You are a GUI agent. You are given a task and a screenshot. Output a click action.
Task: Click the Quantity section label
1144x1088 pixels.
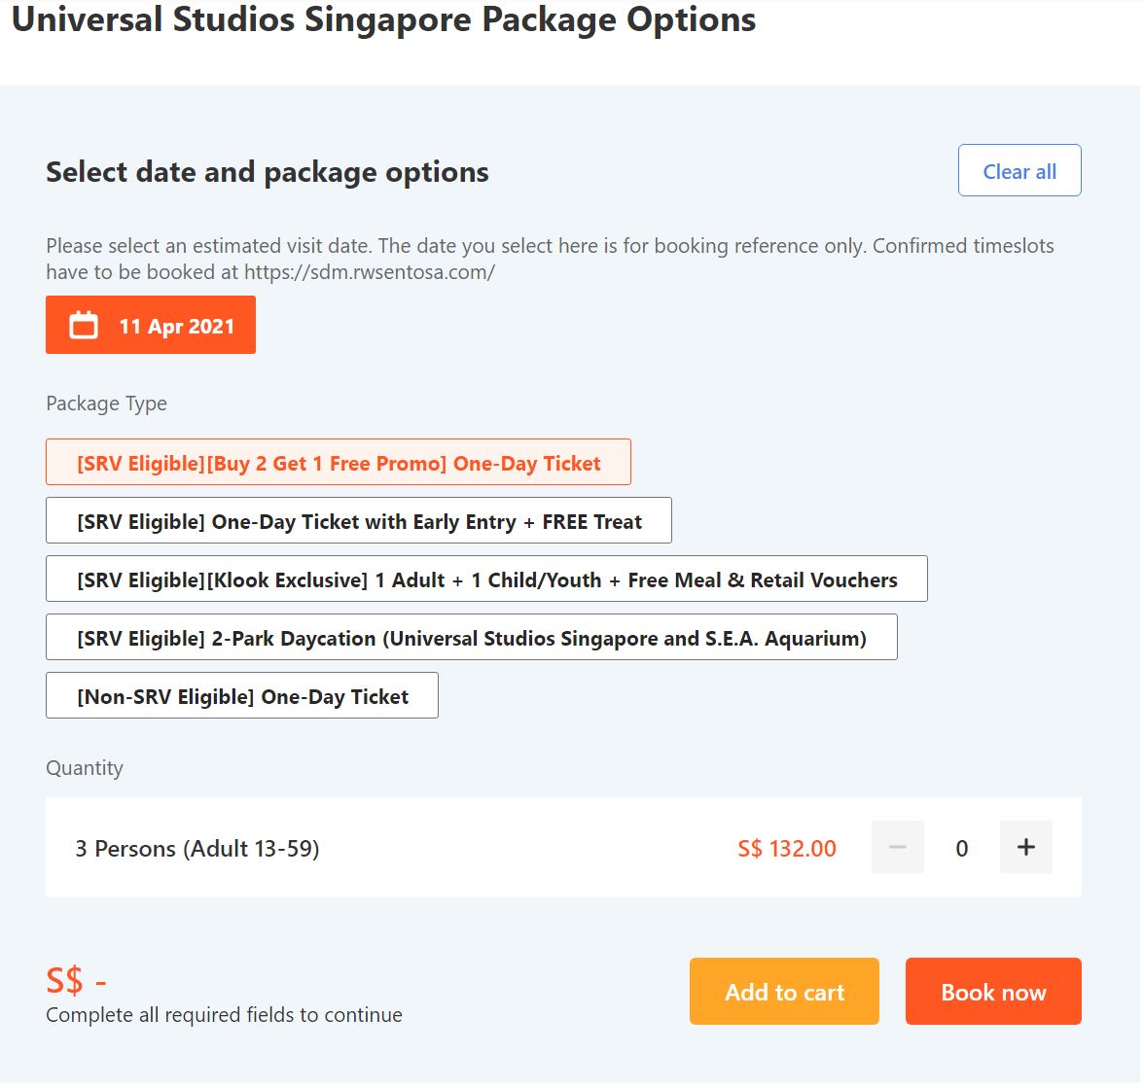coord(85,769)
